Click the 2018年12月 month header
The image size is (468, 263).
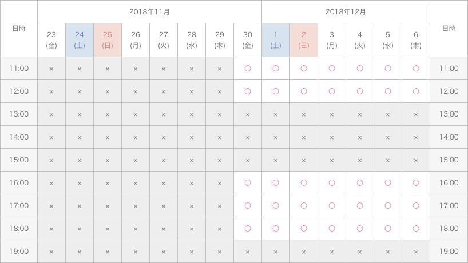coord(346,11)
